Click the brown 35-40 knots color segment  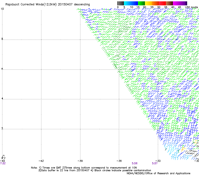169,3
